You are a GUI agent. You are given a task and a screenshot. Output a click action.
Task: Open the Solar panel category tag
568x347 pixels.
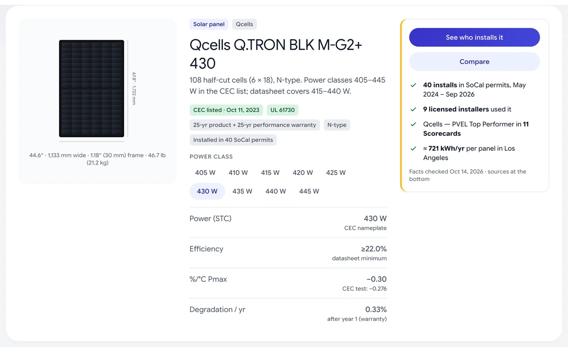click(209, 24)
